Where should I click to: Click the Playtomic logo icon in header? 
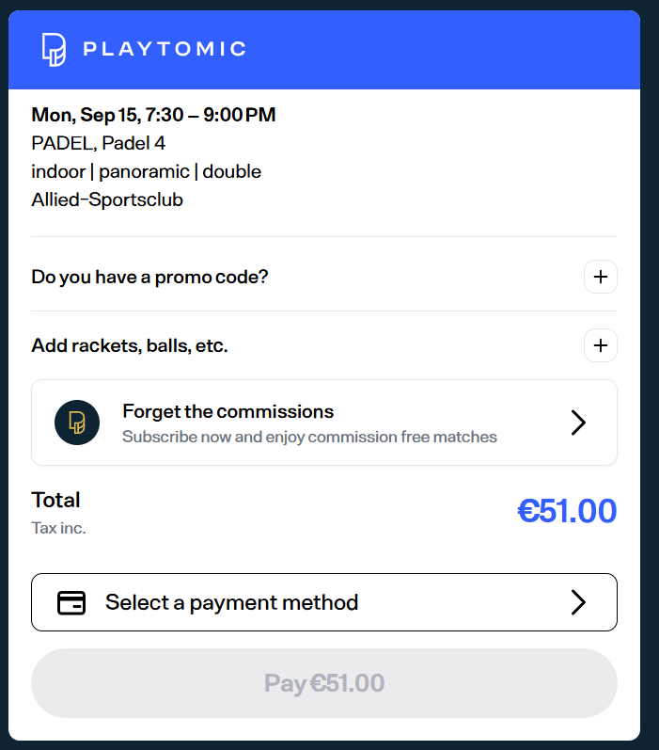55,49
